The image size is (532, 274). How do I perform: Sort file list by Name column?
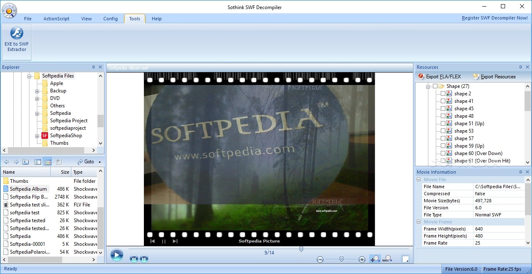tap(26, 172)
